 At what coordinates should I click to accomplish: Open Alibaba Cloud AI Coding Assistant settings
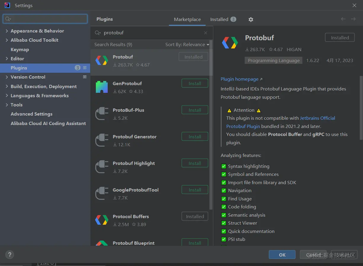click(48, 123)
